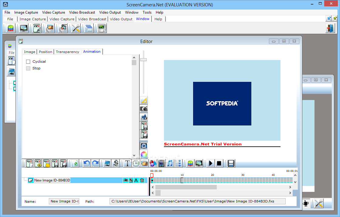The image size is (340, 217).
Task: Click the A text icon on New Image layer
Action: coord(136,180)
